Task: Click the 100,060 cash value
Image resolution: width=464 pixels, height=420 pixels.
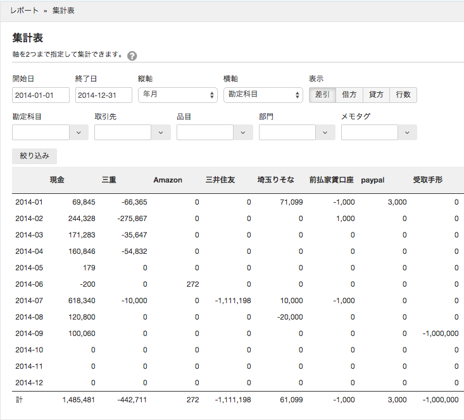Action: click(x=82, y=333)
